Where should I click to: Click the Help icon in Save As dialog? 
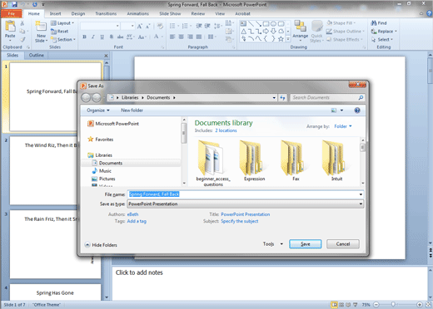click(357, 110)
